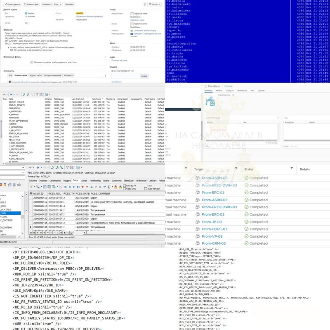
Task: Click the H_DOC_PASSPORTS table row
Action: [x=84, y=143]
